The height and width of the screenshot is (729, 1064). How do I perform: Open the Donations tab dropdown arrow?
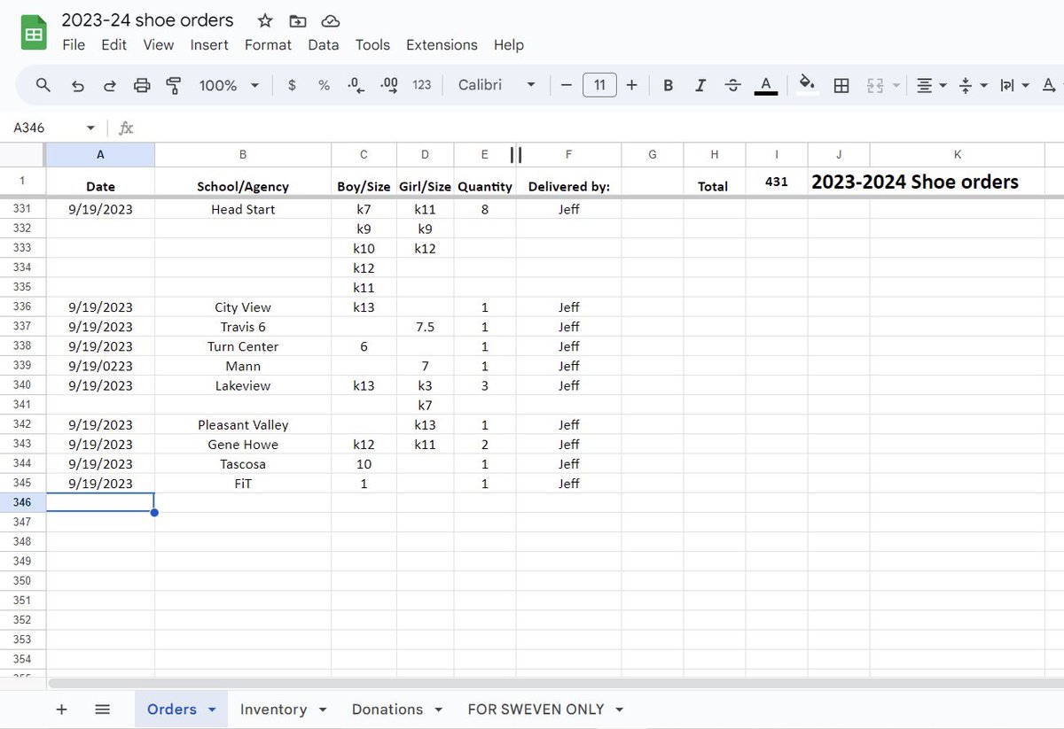point(439,710)
